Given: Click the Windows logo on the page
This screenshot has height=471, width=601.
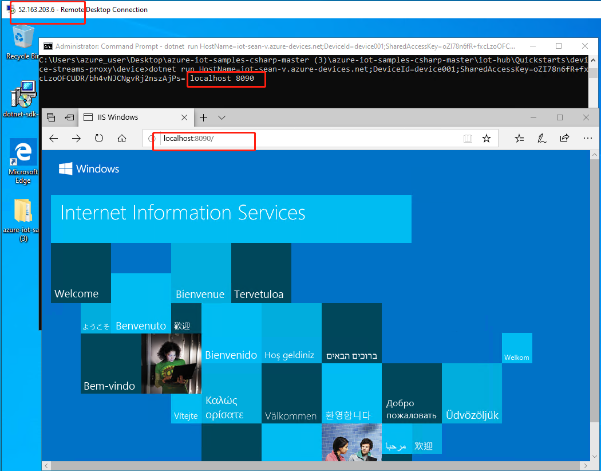Looking at the screenshot, I should tap(89, 169).
